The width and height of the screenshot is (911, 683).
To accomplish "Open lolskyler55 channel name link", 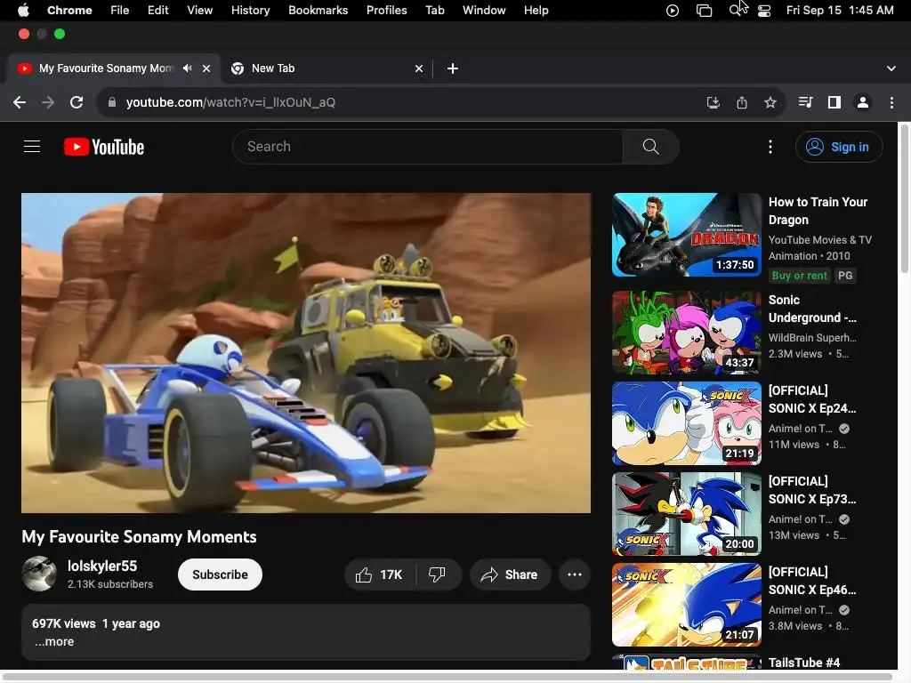I will (102, 566).
